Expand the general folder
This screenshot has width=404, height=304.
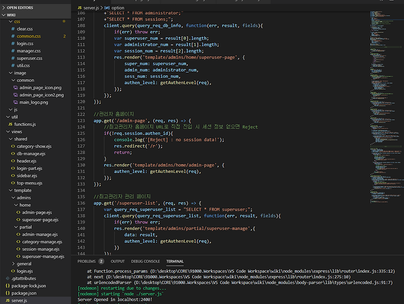[24, 264]
